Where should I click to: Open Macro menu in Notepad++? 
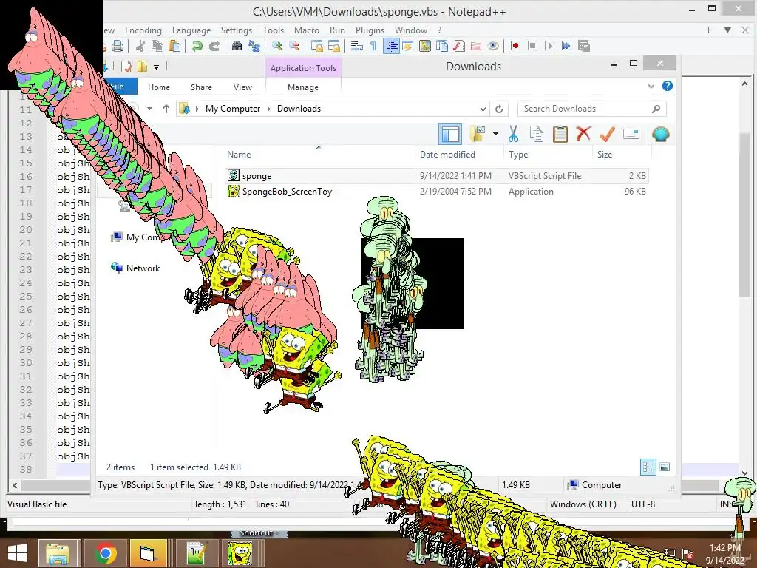[307, 30]
